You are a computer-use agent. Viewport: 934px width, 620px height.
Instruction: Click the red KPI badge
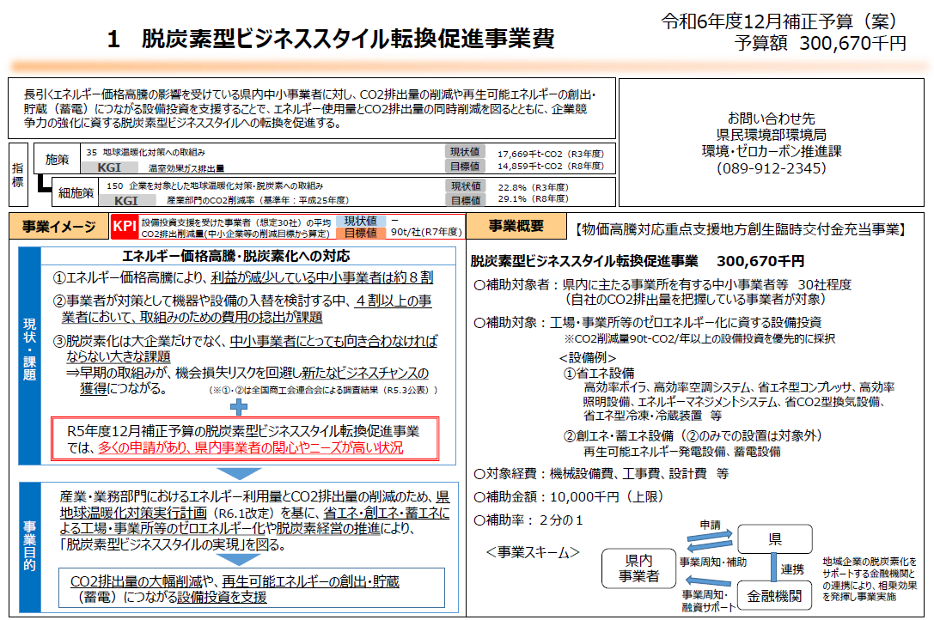tap(125, 227)
